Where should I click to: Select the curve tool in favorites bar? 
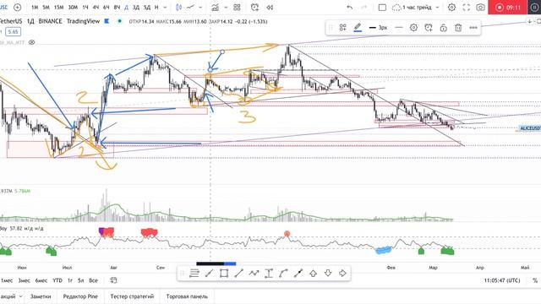pos(283,274)
